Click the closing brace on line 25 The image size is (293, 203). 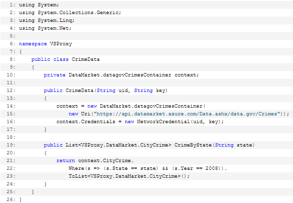point(33,192)
